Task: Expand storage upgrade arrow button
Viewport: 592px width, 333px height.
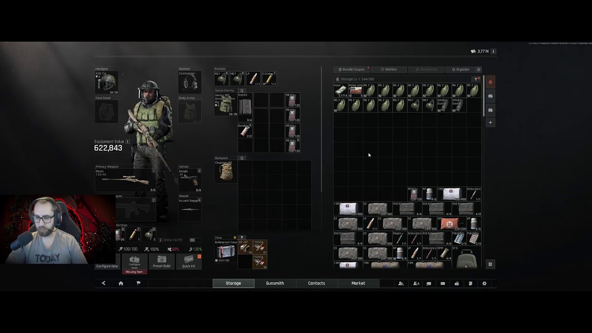Action: (476, 79)
